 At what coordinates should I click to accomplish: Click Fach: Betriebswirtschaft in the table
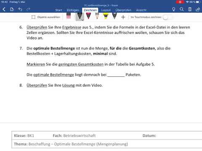coord(74,135)
